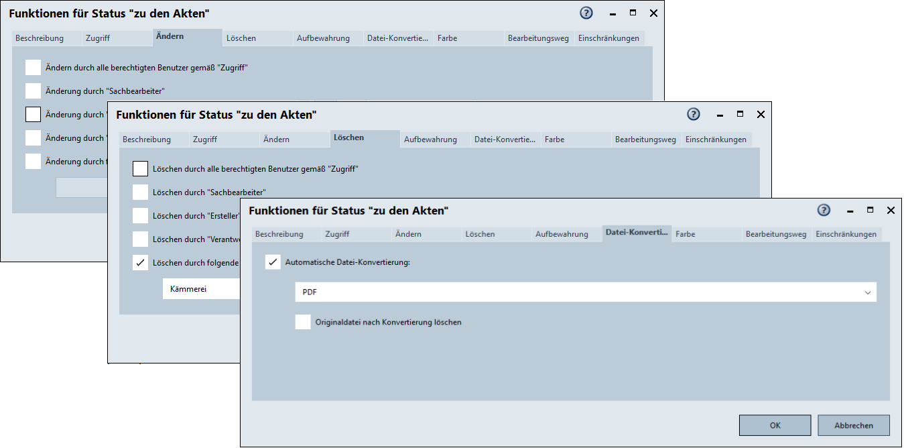Expand the PDF format dropdown arrow

pos(868,292)
